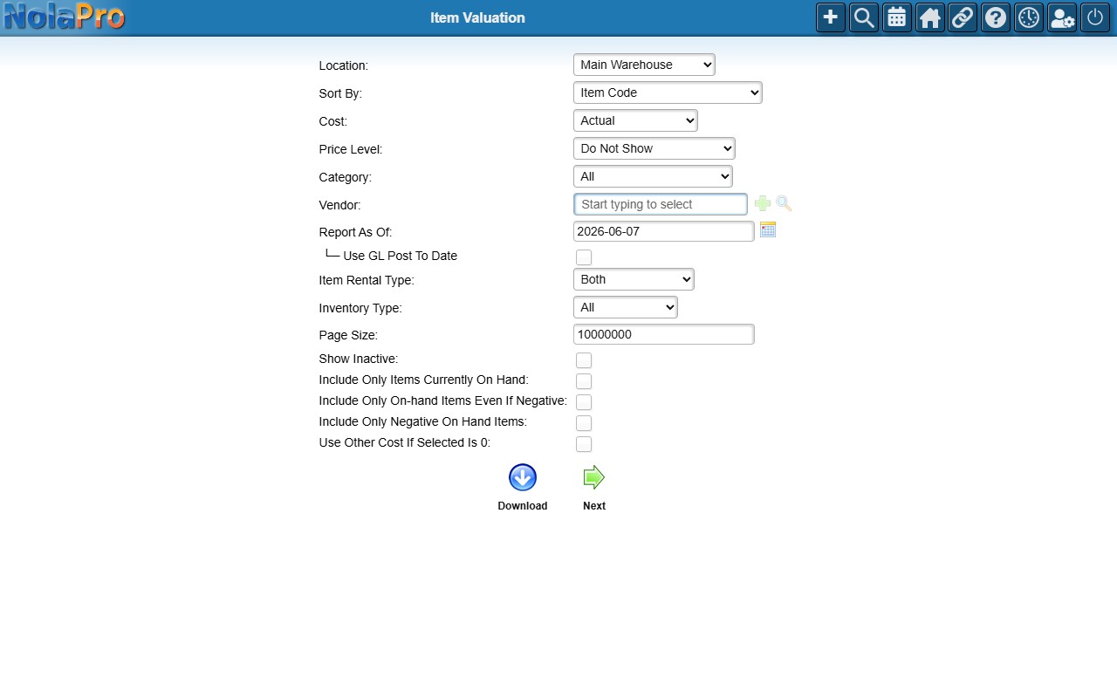The image size is (1117, 698).
Task: Click the Item Valuation page title
Action: click(x=477, y=17)
